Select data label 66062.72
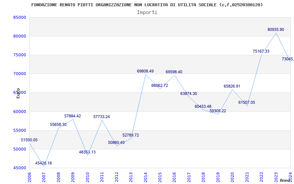The width and height of the screenshot is (294, 184). (x=160, y=85)
